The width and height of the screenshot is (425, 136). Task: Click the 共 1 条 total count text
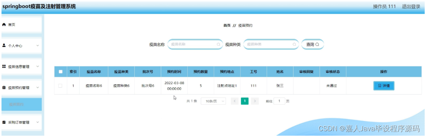[192, 101]
